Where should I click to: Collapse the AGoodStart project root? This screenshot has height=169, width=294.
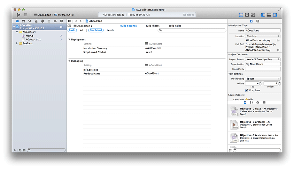[x=14, y=27]
